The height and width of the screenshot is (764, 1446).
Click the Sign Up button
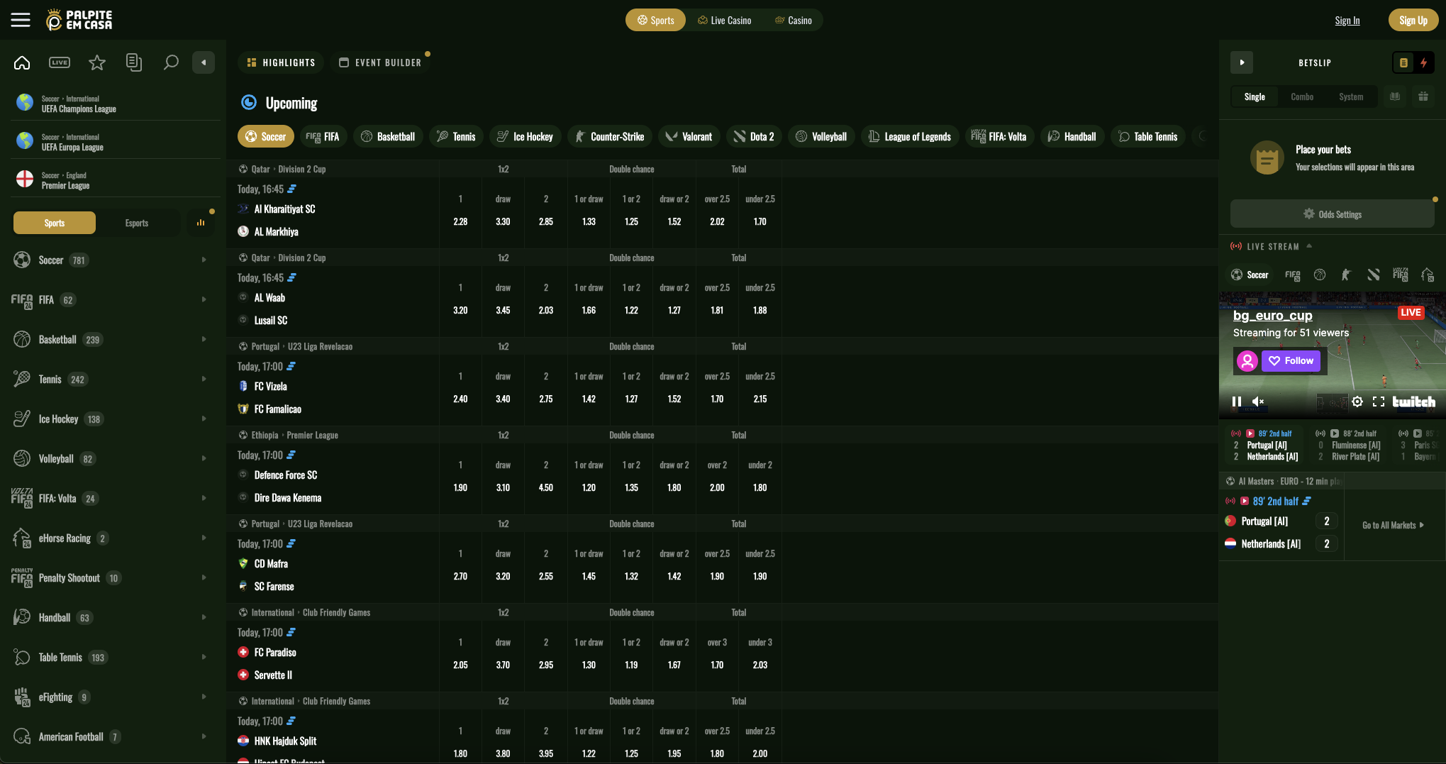[x=1413, y=20]
